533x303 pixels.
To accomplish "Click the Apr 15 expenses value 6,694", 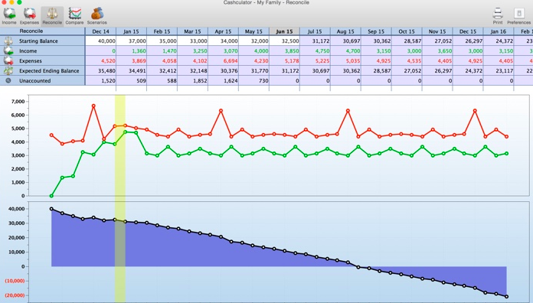I will point(223,61).
